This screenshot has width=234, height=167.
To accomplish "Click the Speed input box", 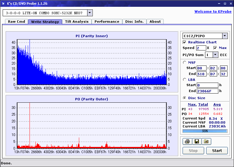I will 201,48.
